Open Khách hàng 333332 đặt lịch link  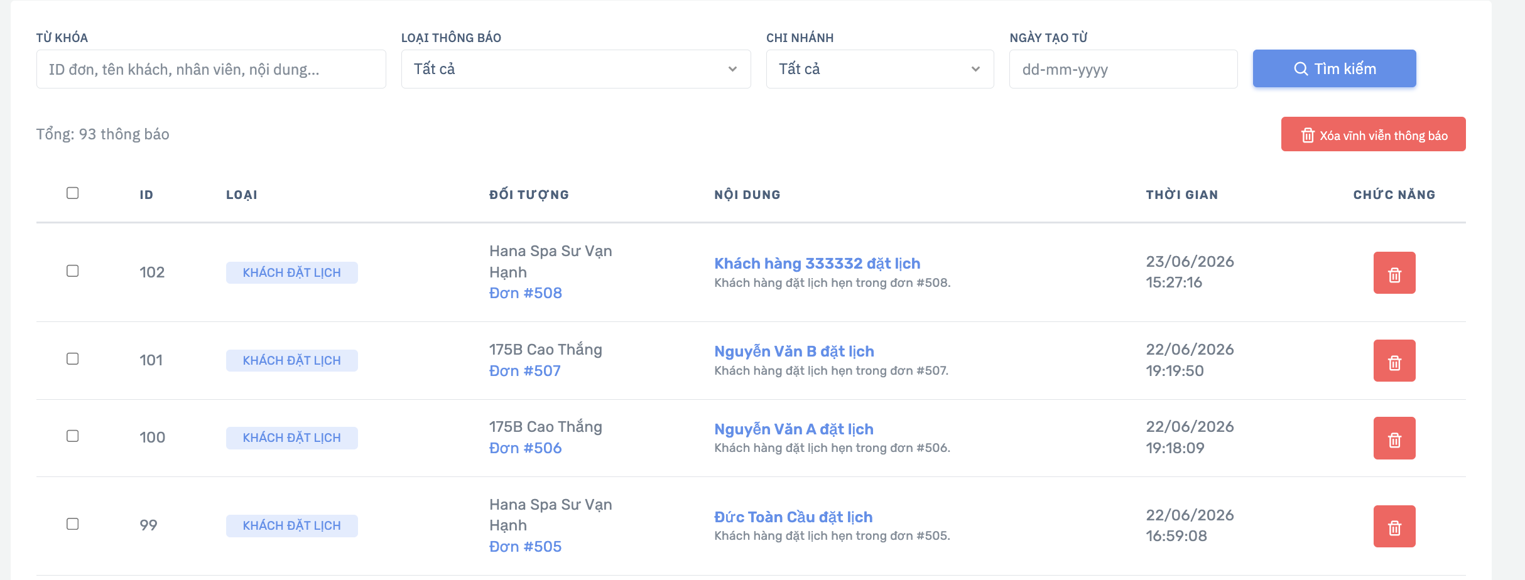coord(817,264)
